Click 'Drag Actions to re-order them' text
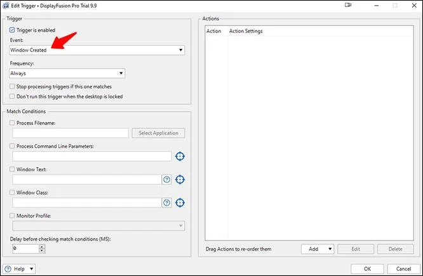The image size is (423, 276). [x=238, y=249]
